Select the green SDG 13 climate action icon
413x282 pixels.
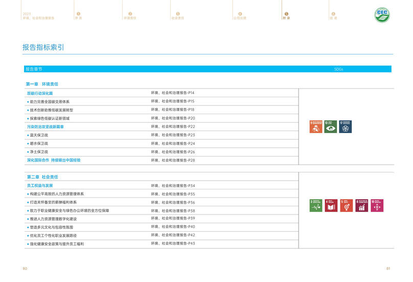[331, 127]
